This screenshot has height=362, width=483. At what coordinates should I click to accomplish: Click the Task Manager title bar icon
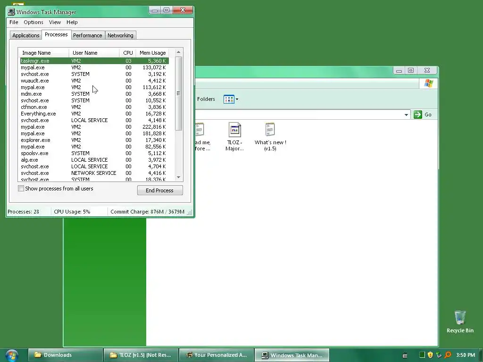click(11, 12)
